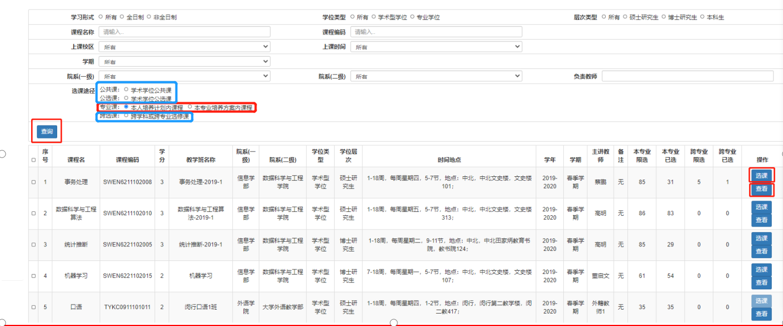This screenshot has height=326, width=783.
Task: Open the 上课校区 campus dropdown
Action: click(185, 47)
